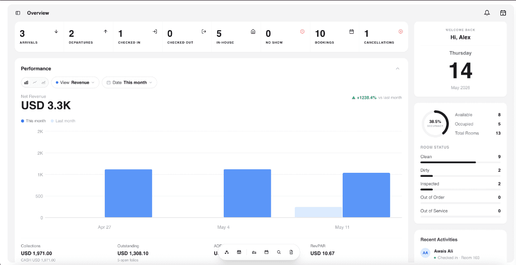Open the Date This month dropdown

click(130, 83)
